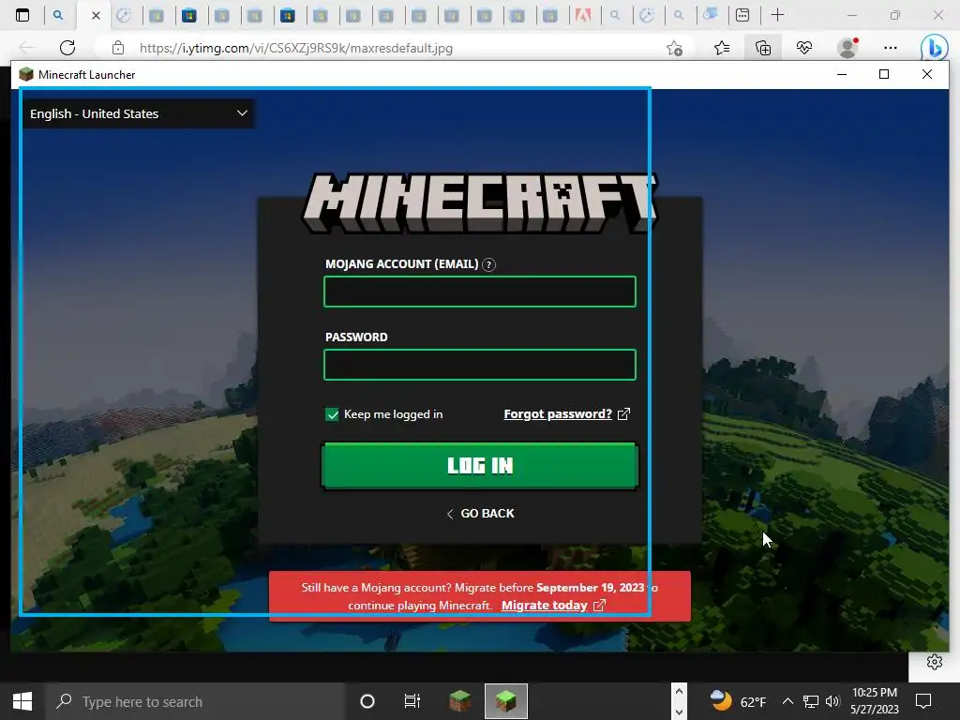Go back from login form
The image size is (960, 720).
tap(481, 514)
